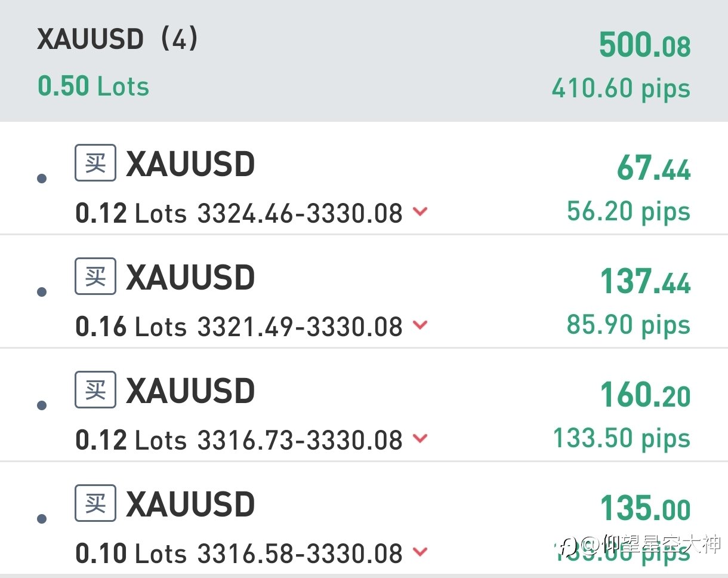Expand details arrow after 3324.46-3330.08
This screenshot has width=728, height=578.
pos(421,211)
